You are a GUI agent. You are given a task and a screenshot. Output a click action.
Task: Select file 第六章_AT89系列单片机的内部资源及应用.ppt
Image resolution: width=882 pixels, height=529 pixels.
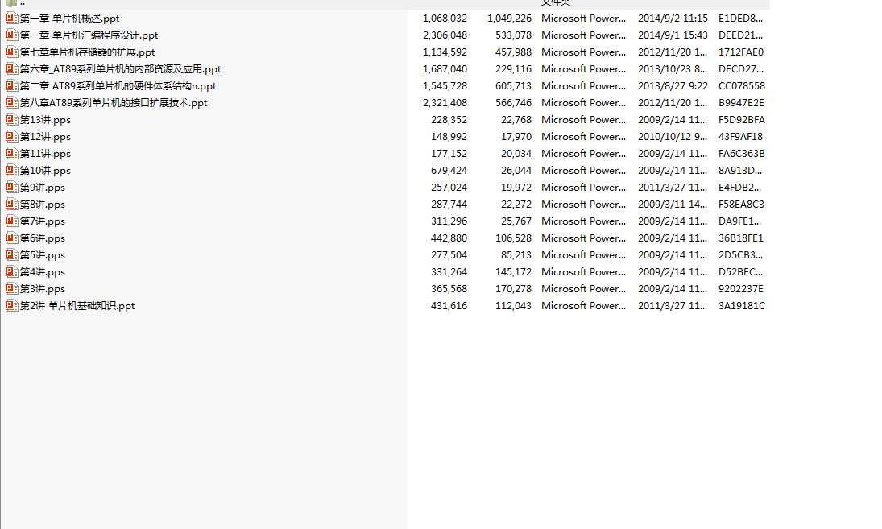point(120,69)
